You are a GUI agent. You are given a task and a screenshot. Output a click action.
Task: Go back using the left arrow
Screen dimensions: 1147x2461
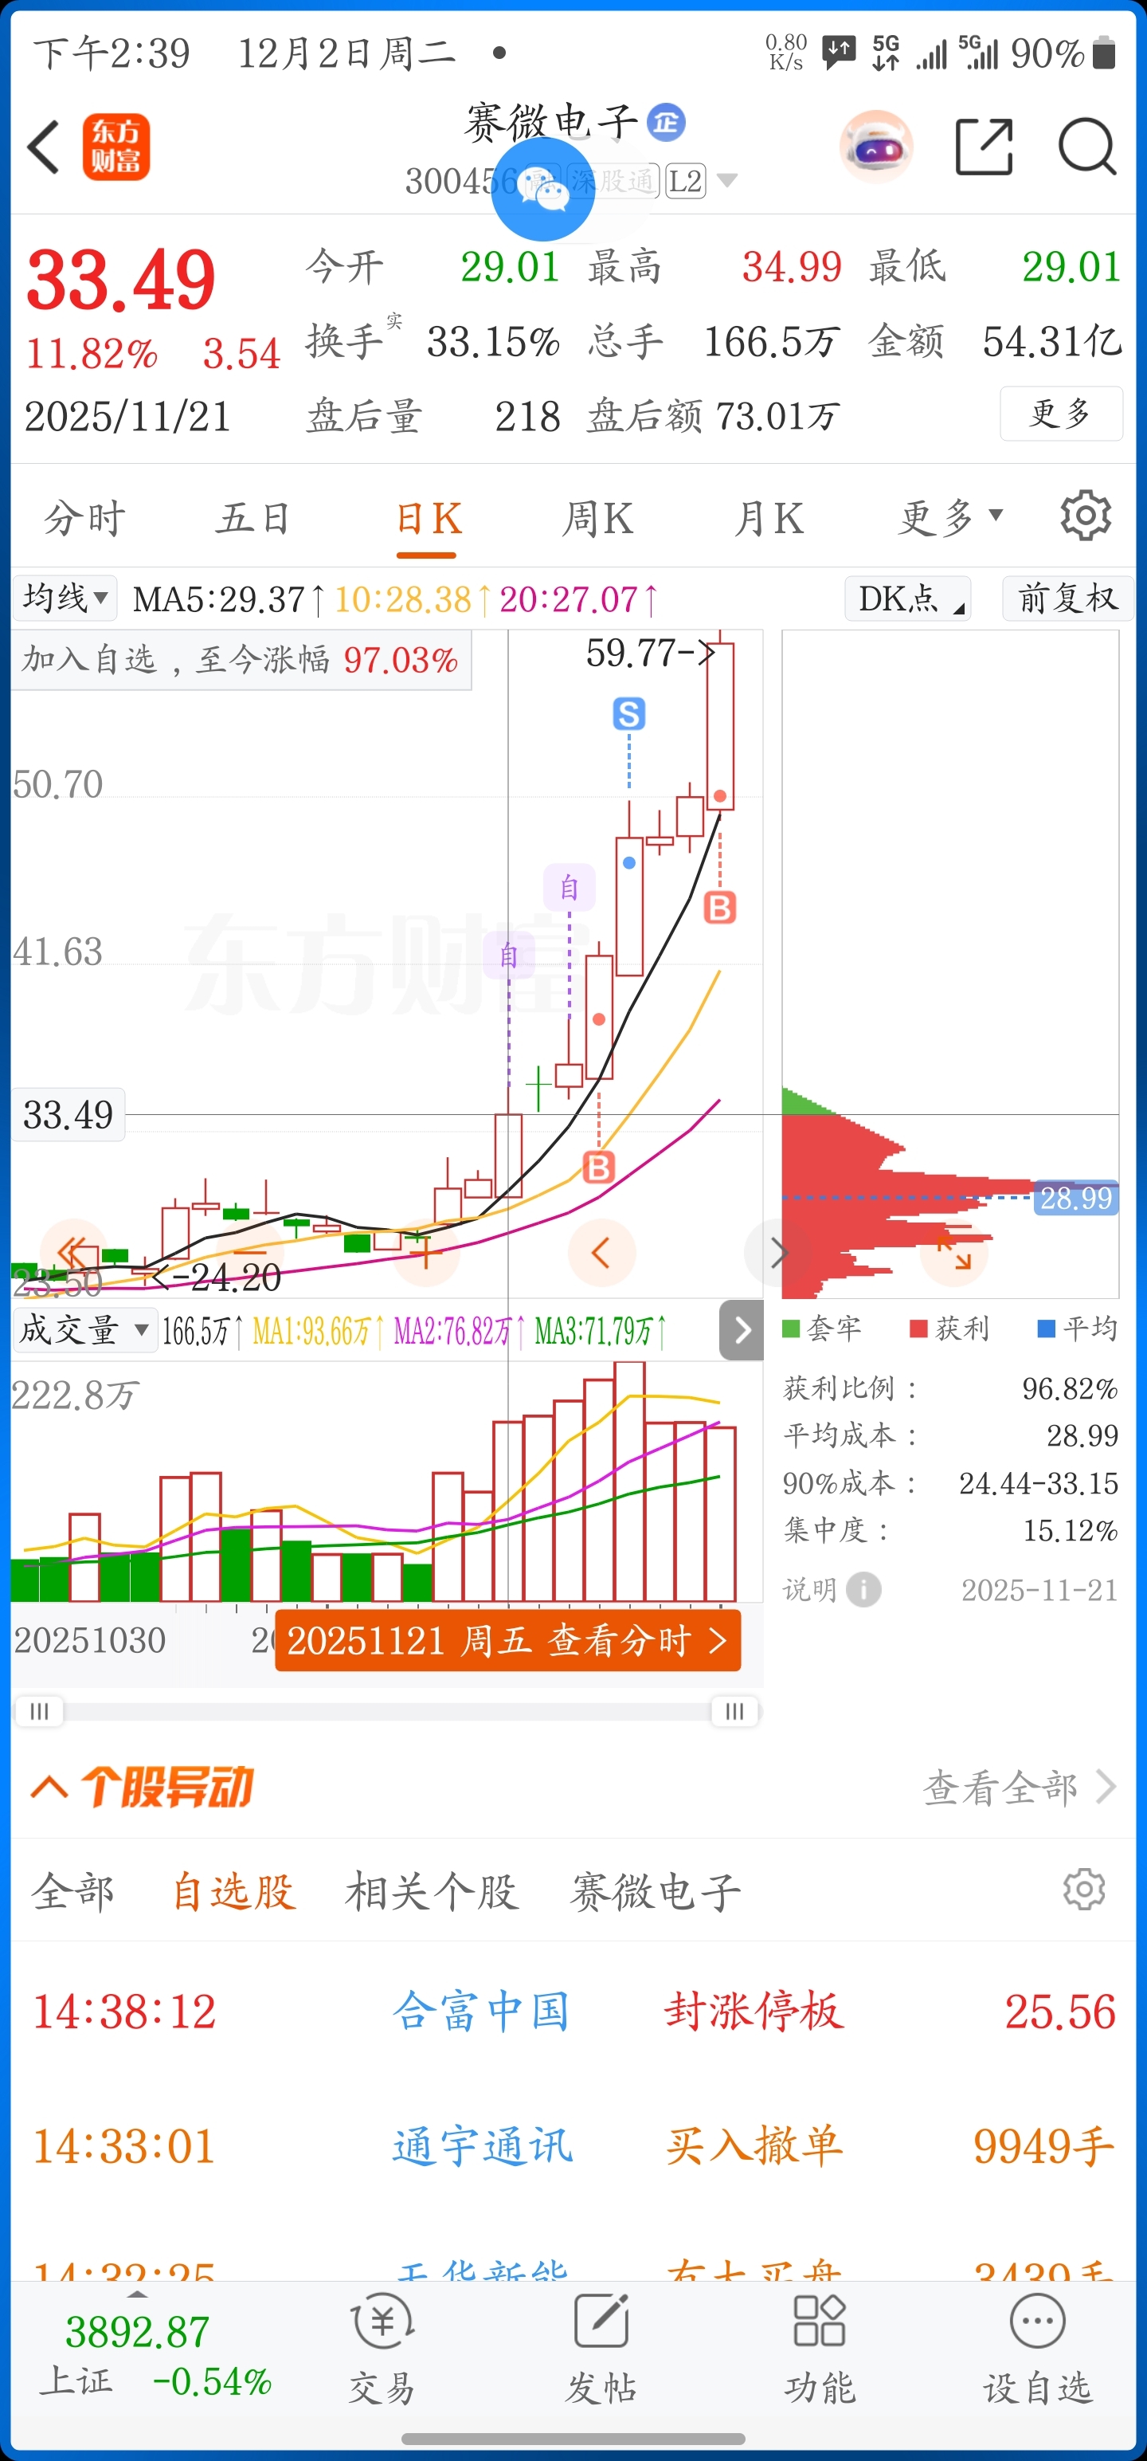click(44, 147)
